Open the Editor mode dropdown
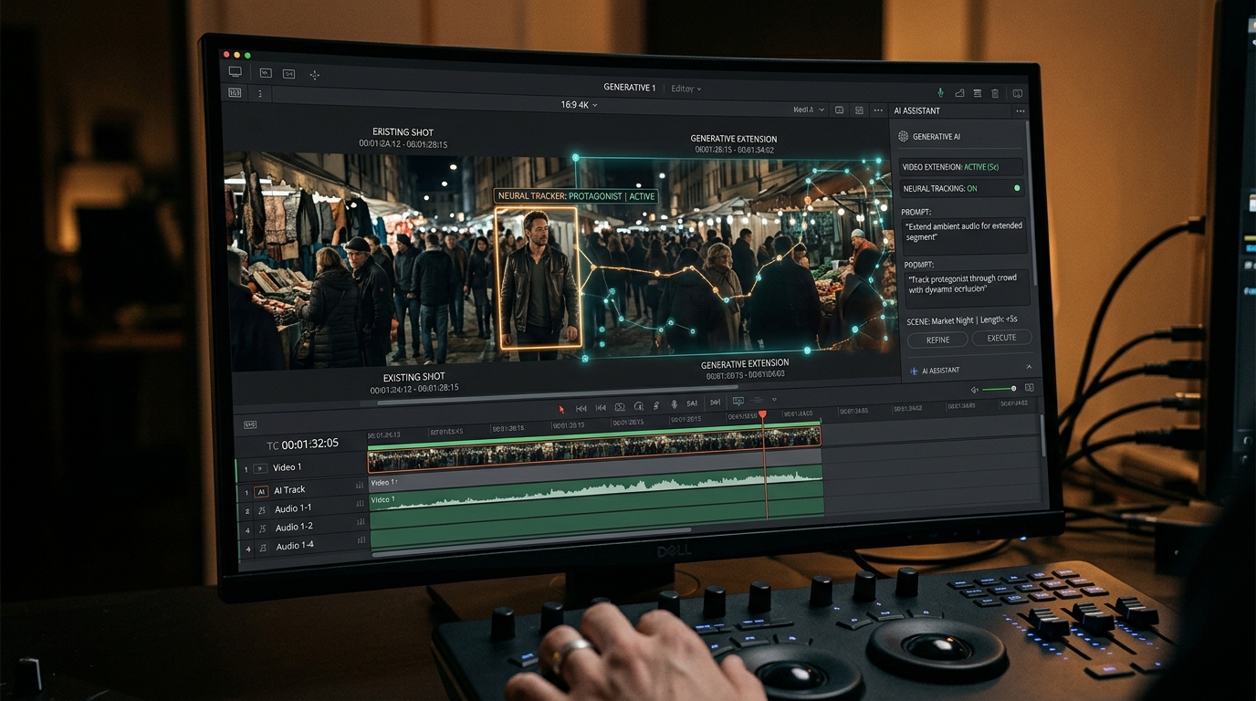This screenshot has height=701, width=1256. (x=686, y=89)
